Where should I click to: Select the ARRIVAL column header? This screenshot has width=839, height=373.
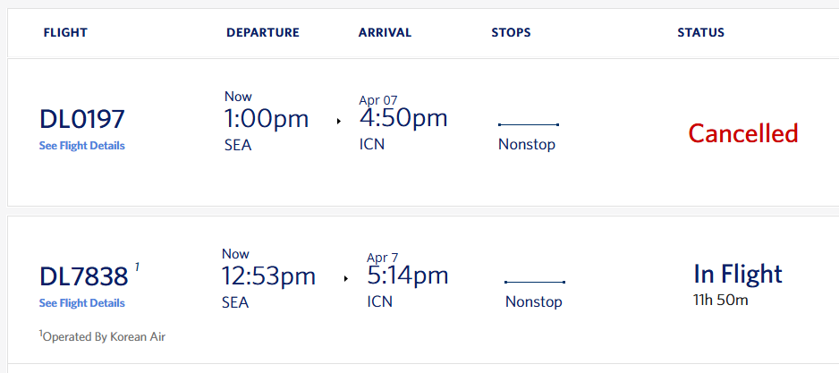pos(385,33)
